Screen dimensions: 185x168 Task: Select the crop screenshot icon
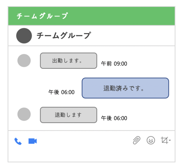[x=164, y=140]
